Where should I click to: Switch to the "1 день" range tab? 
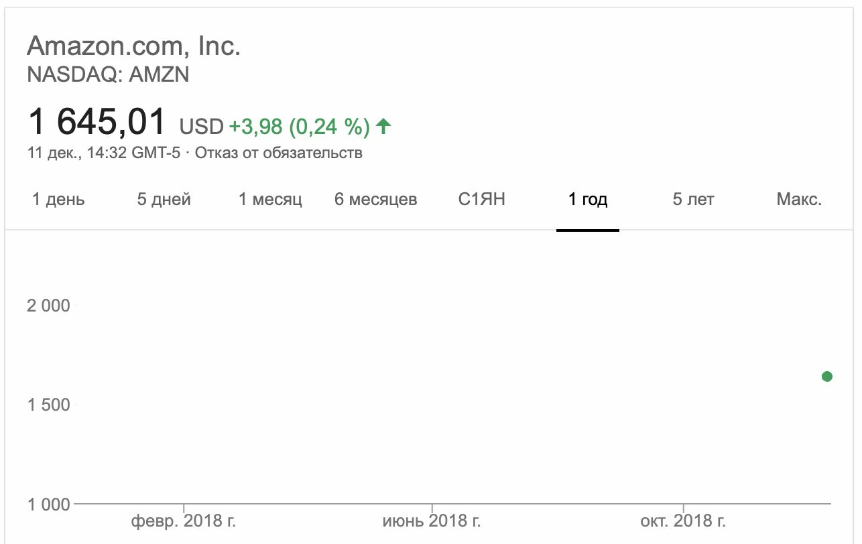[59, 199]
